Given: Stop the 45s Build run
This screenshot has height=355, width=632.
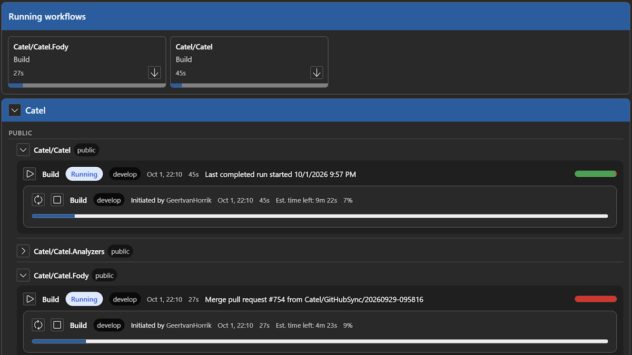Looking at the screenshot, I should click(x=57, y=200).
